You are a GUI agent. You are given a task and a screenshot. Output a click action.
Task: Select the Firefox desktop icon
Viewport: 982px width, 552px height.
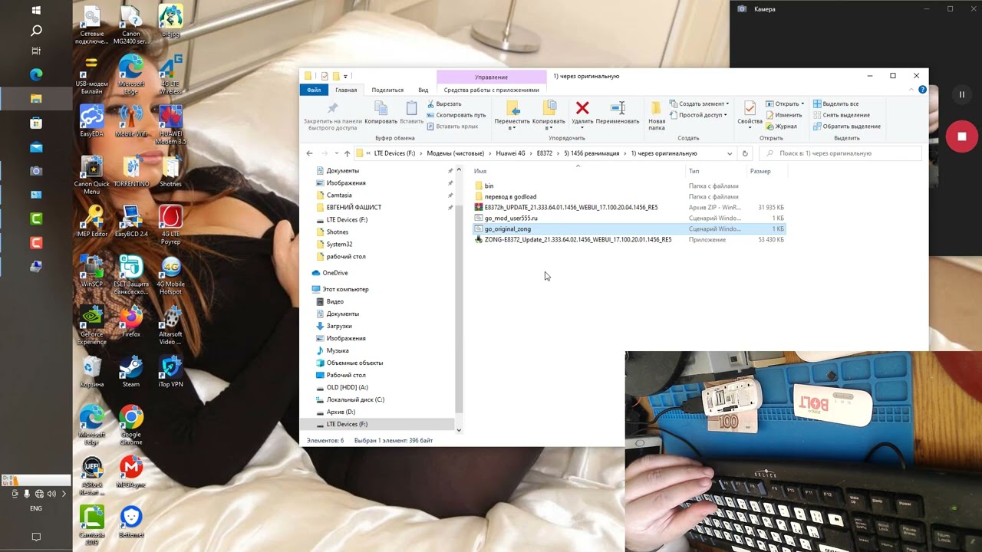(131, 322)
